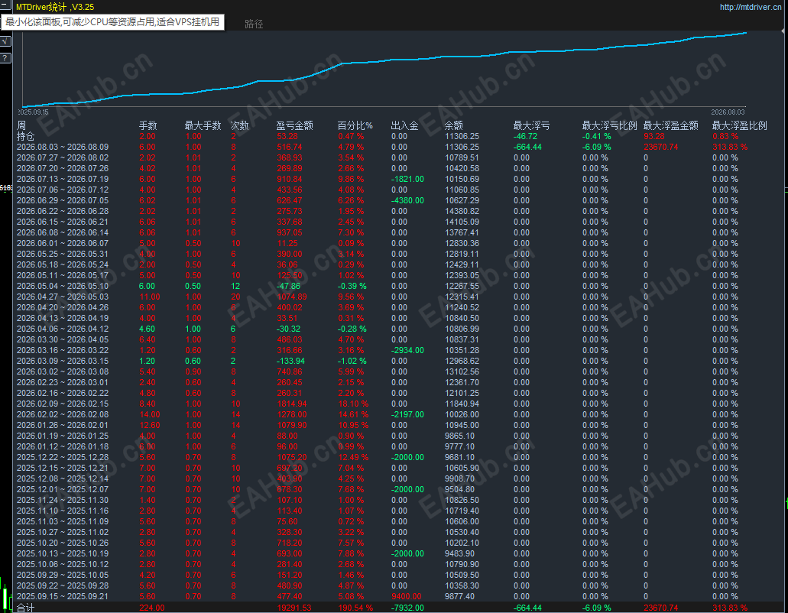The width and height of the screenshot is (788, 613).
Task: Click the total deposit/withdrawal value -7932.00
Action: coord(407,608)
